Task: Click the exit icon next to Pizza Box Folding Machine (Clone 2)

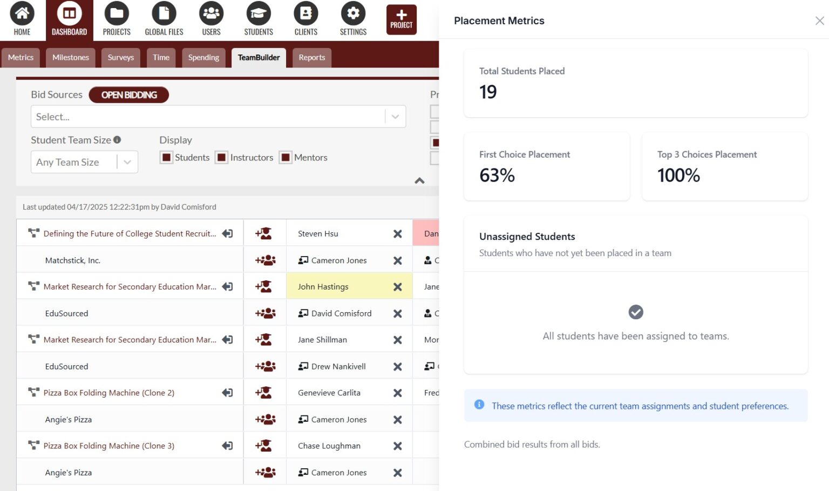Action: click(228, 393)
